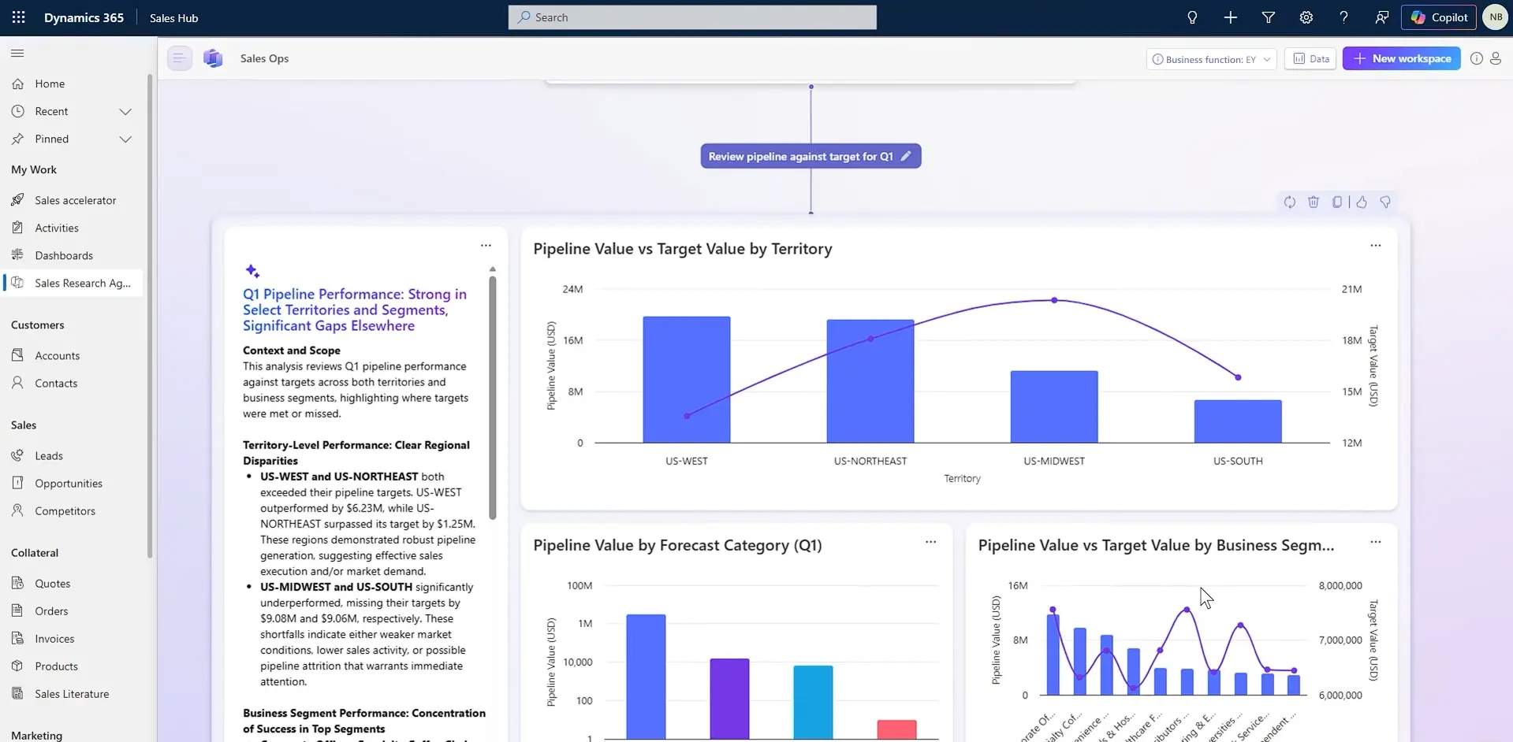
Task: Give thumbs up feedback on report
Action: (x=1362, y=202)
